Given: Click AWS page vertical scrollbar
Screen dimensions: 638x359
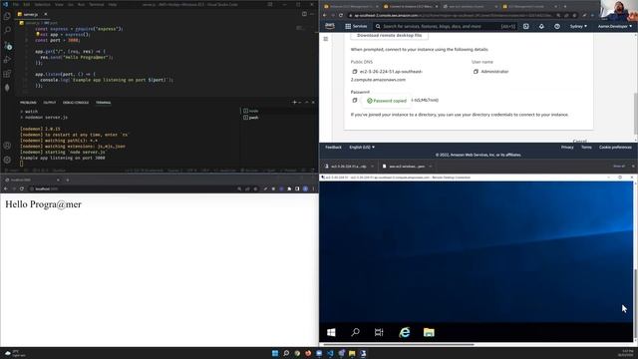Looking at the screenshot, I should (x=636, y=113).
